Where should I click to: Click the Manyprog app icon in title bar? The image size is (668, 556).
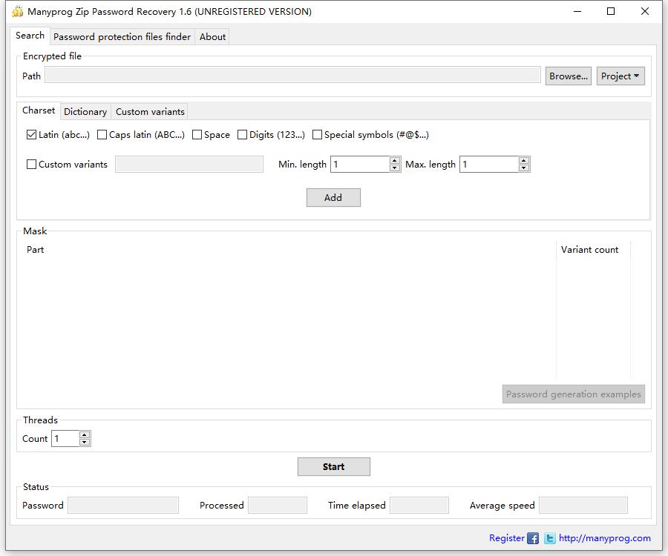17,11
